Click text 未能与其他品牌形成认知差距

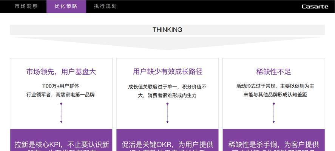275,95
